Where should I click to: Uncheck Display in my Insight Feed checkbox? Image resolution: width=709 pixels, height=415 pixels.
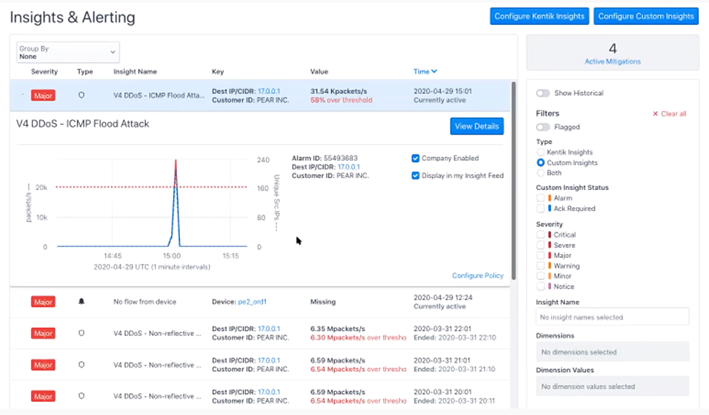click(x=416, y=175)
